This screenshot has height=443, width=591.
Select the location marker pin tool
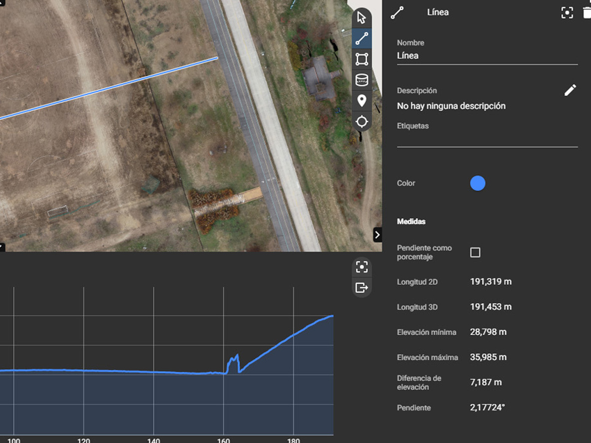[x=362, y=101]
